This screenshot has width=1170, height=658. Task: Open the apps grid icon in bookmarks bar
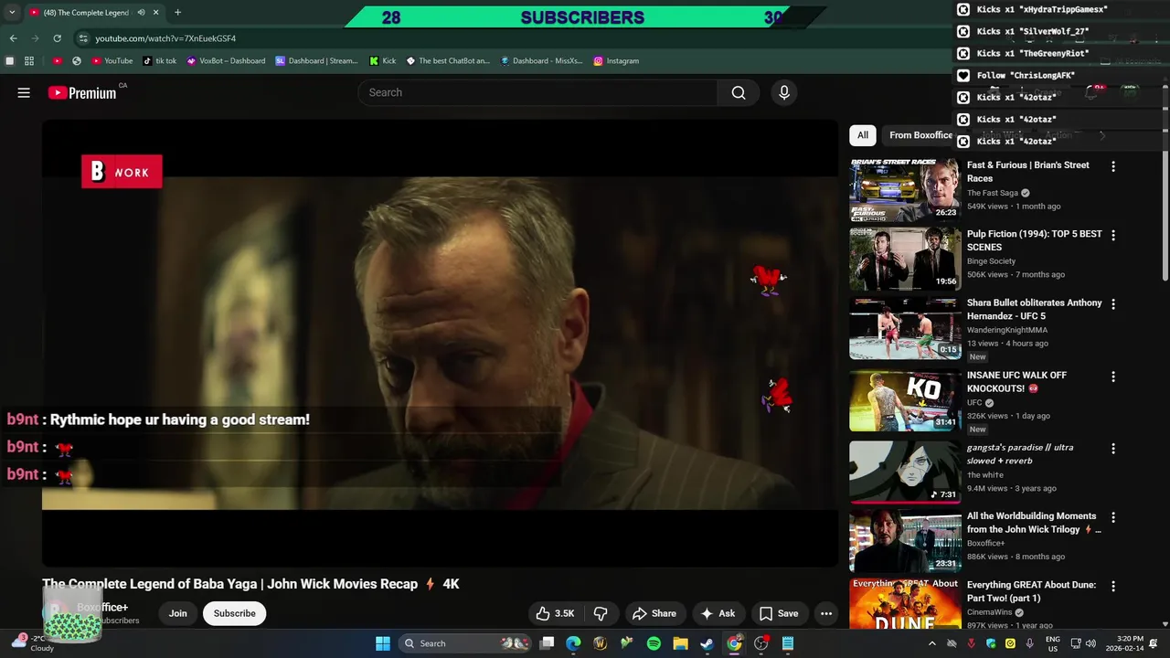tap(29, 61)
